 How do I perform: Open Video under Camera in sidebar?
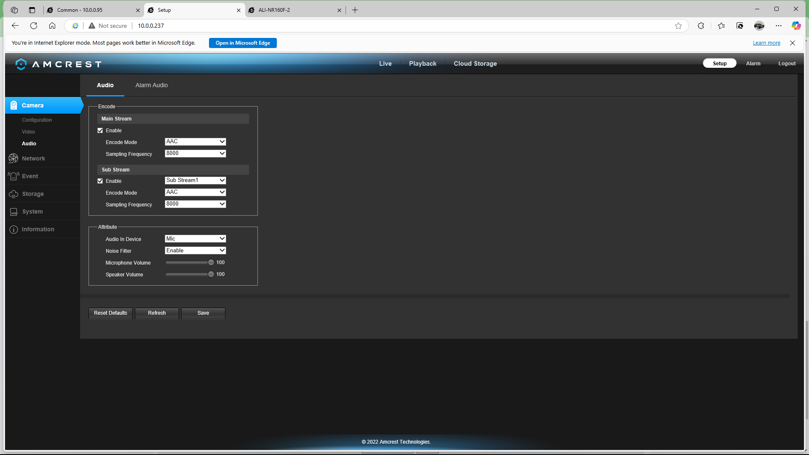click(x=28, y=132)
